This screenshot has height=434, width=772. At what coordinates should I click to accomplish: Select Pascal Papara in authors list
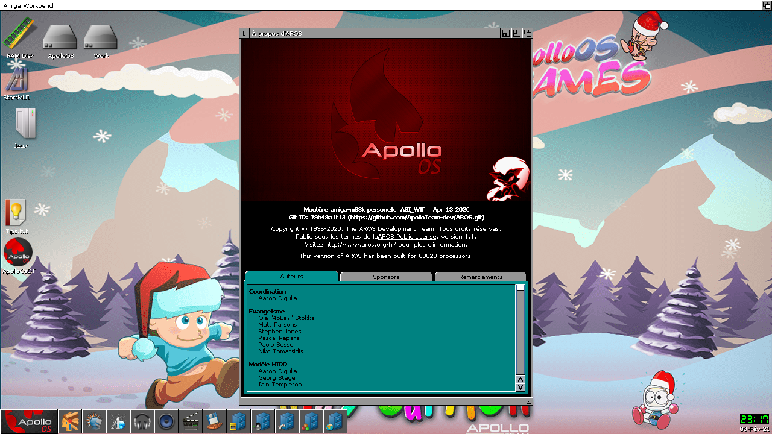tap(279, 338)
